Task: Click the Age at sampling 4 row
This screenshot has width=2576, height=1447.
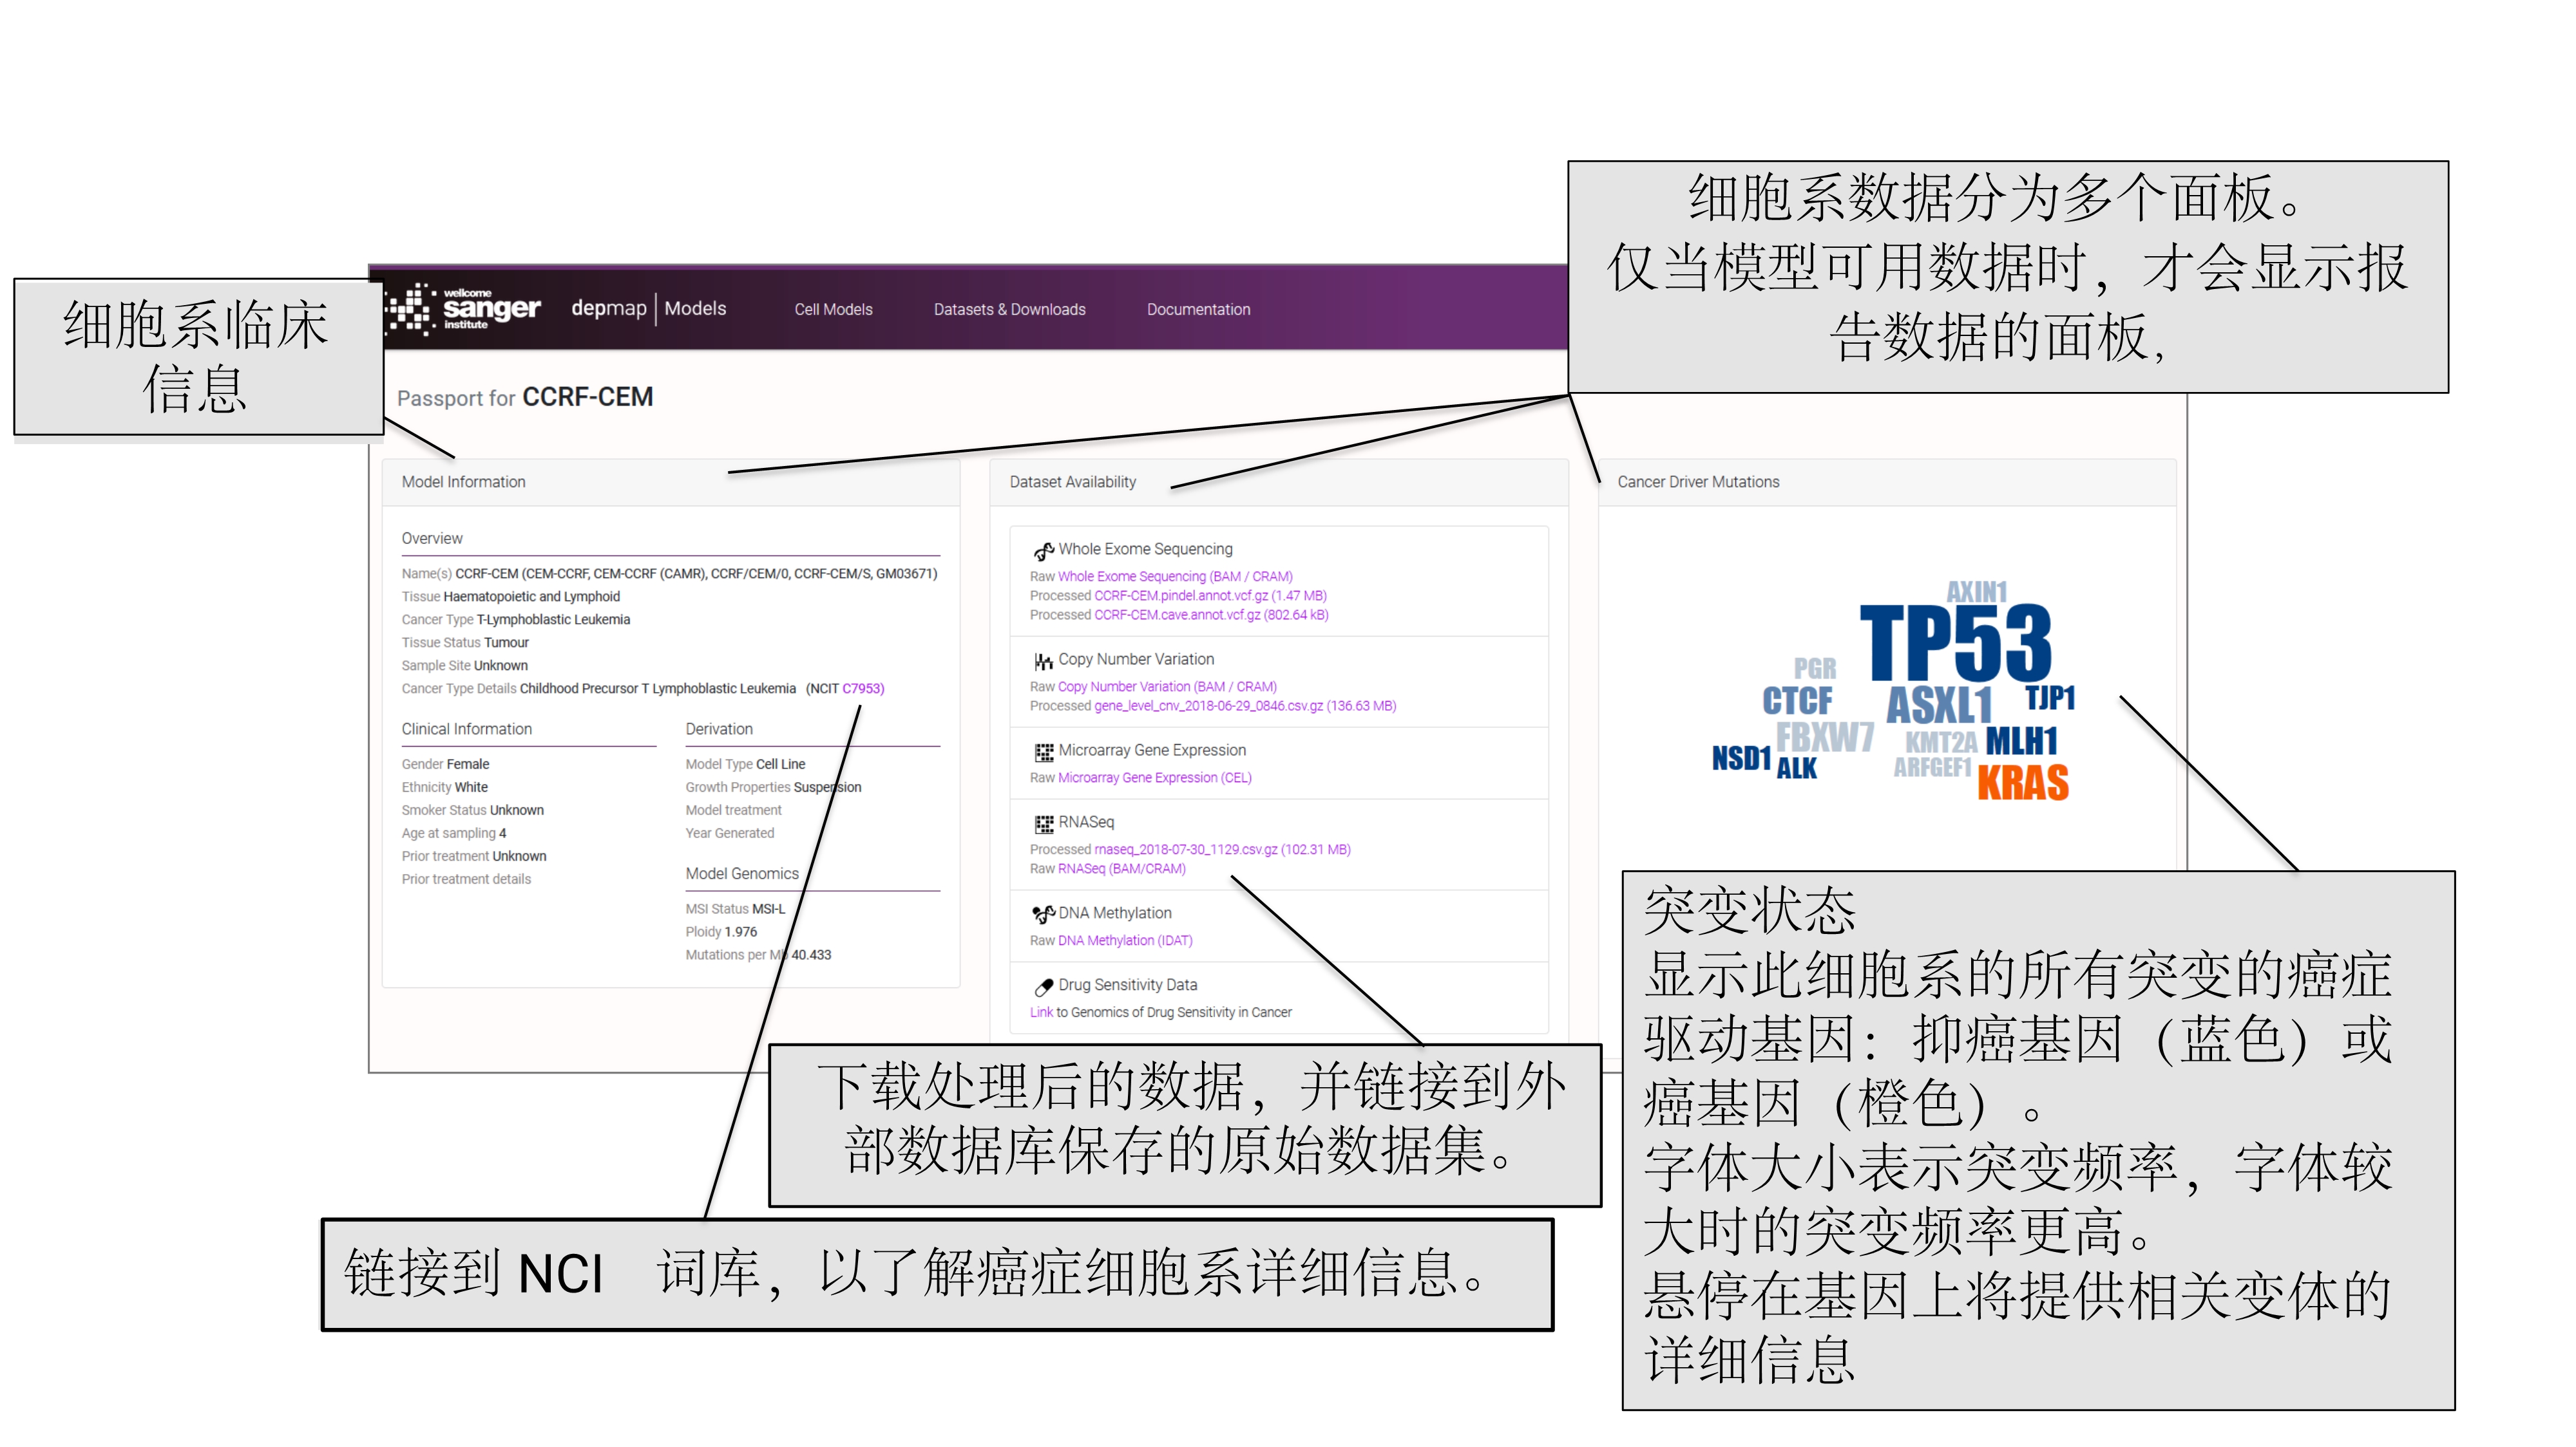Action: tap(454, 834)
